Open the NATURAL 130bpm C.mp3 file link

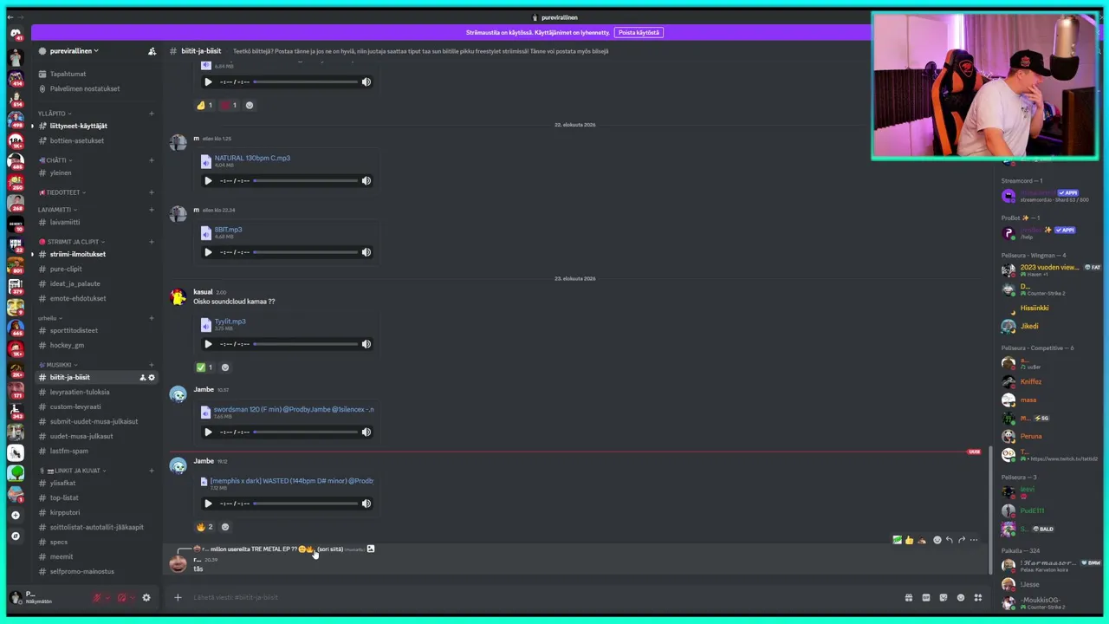[252, 158]
